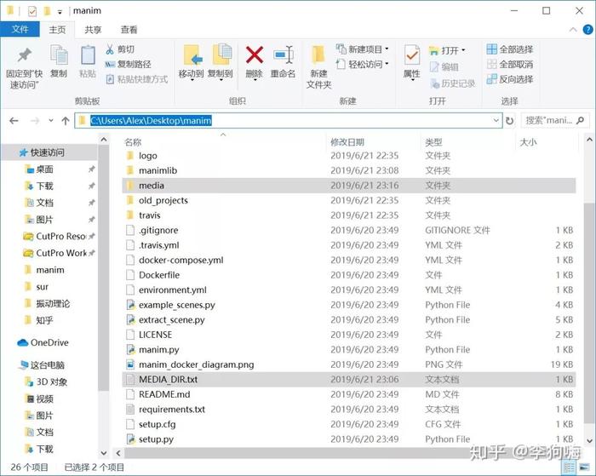Open Properties (属性) icon
The width and height of the screenshot is (596, 476).
coord(412,56)
